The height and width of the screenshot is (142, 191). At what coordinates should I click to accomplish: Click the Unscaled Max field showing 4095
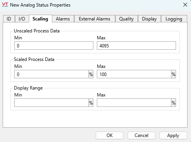[136, 46]
